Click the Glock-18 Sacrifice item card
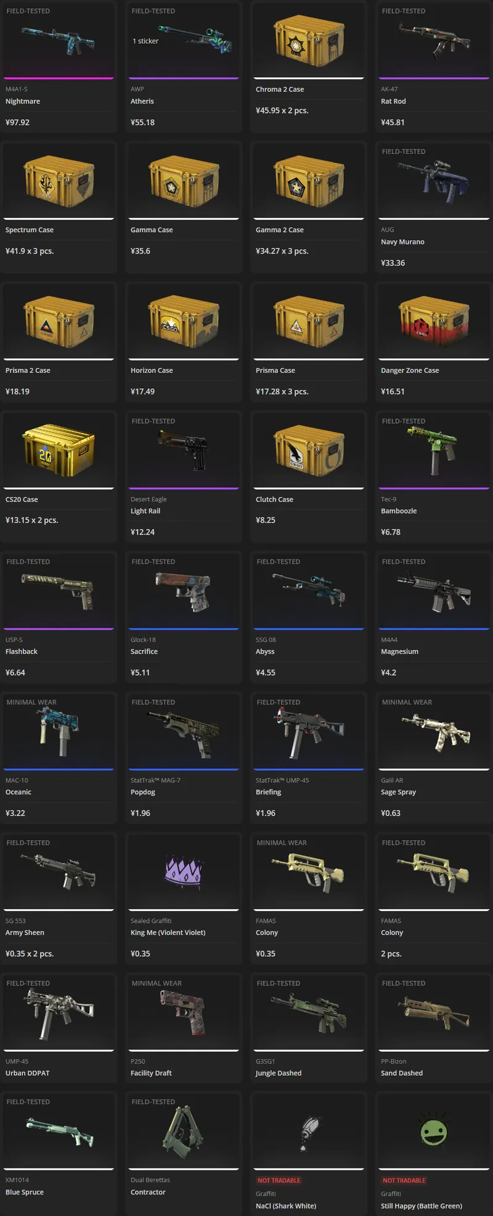The width and height of the screenshot is (493, 1216). pyautogui.click(x=184, y=617)
